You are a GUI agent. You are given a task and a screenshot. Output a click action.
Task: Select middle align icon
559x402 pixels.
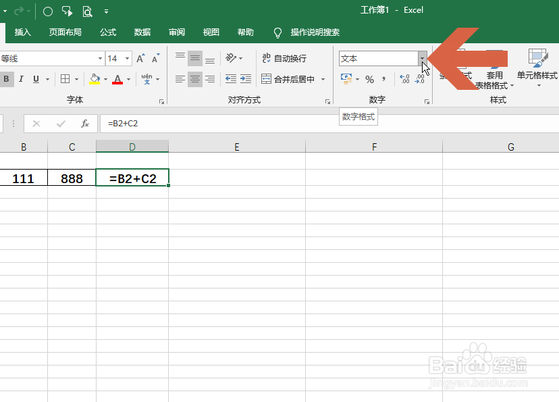click(x=195, y=58)
